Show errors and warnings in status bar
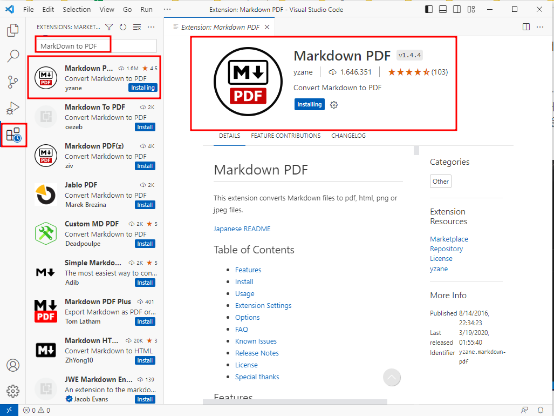 click(x=37, y=411)
